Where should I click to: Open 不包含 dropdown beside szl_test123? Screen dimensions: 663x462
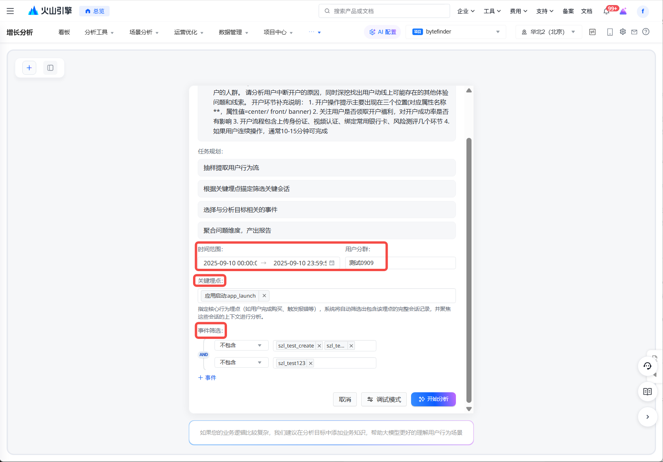pos(241,363)
